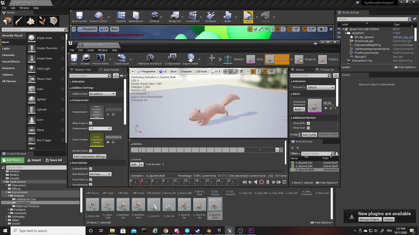Click Manage Plugins in the notification

(x=370, y=219)
